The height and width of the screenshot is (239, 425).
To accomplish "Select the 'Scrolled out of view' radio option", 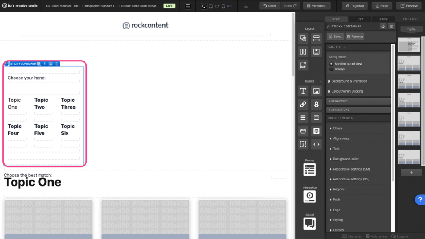I will pos(331,64).
